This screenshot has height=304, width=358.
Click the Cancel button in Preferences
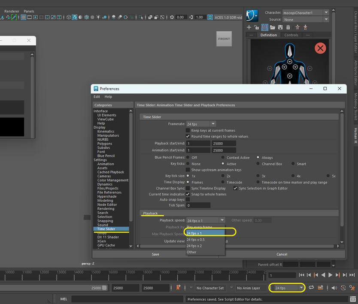282,254
